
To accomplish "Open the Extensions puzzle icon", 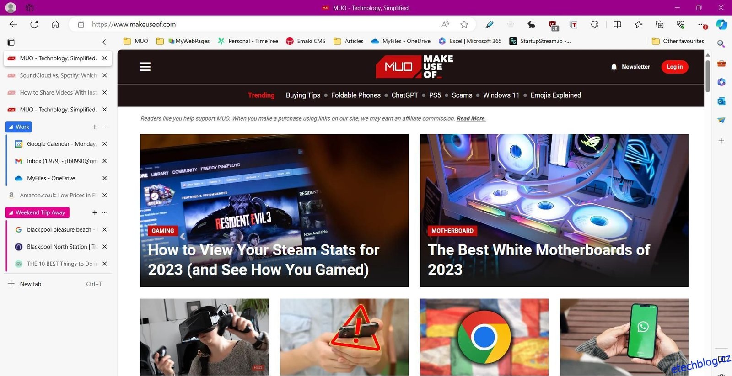I will tap(595, 24).
